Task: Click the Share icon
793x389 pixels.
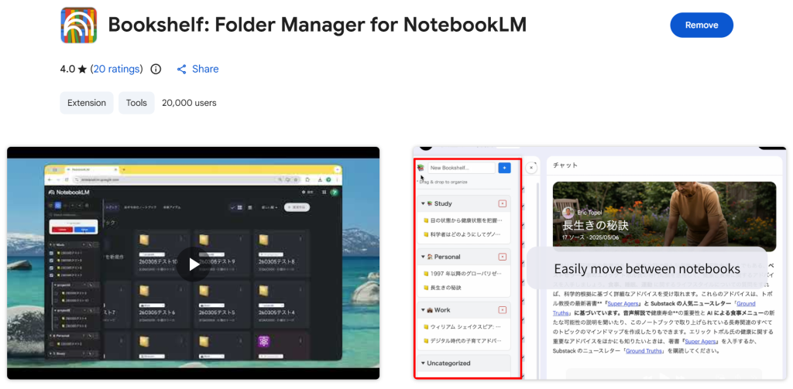Action: 182,69
